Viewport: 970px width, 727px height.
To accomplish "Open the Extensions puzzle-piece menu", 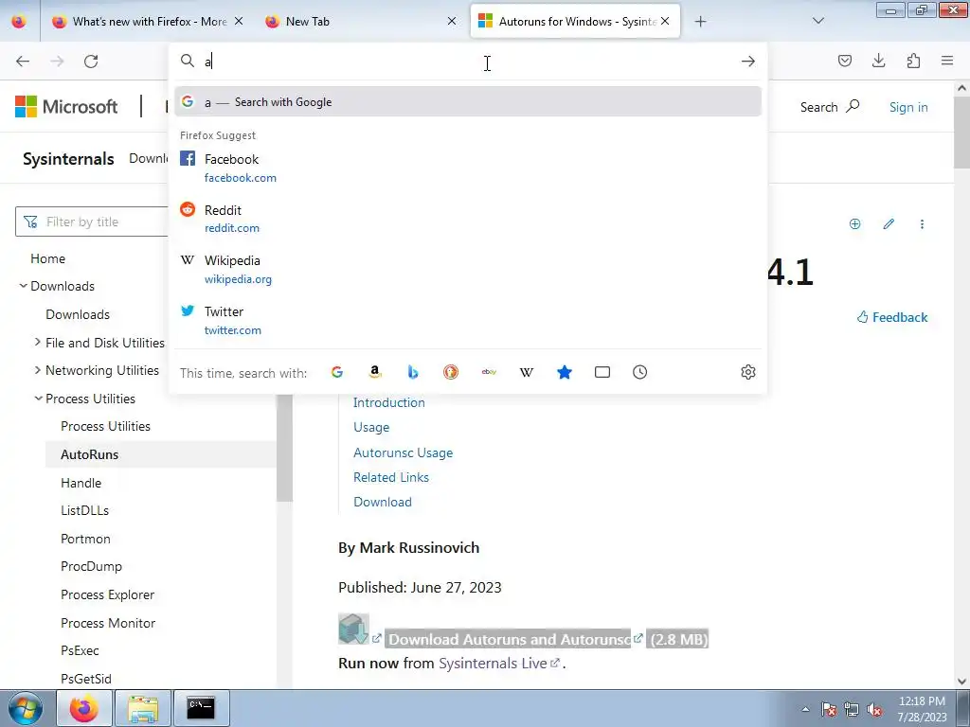I will [913, 61].
